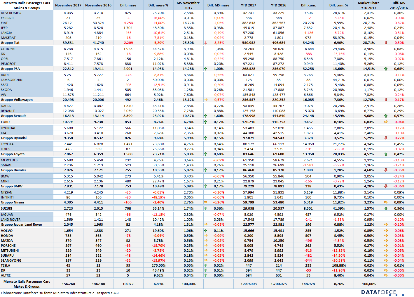Click Gruppo Hyundai green arrow in Diff. MS mese
Image resolution: width=414 pixels, height=297 pixels.
coord(206,138)
